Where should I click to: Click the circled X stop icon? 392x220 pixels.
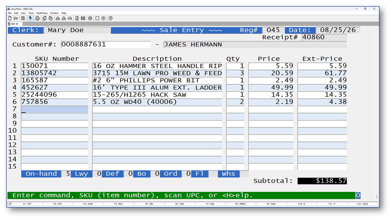point(103,19)
